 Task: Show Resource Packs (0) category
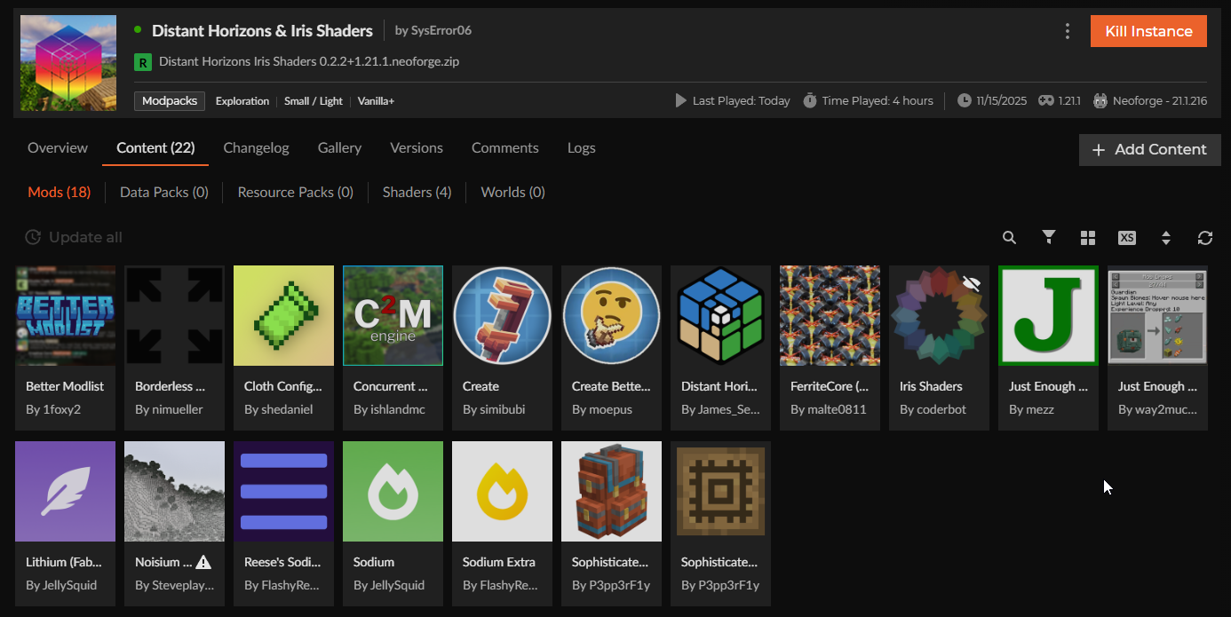click(296, 192)
